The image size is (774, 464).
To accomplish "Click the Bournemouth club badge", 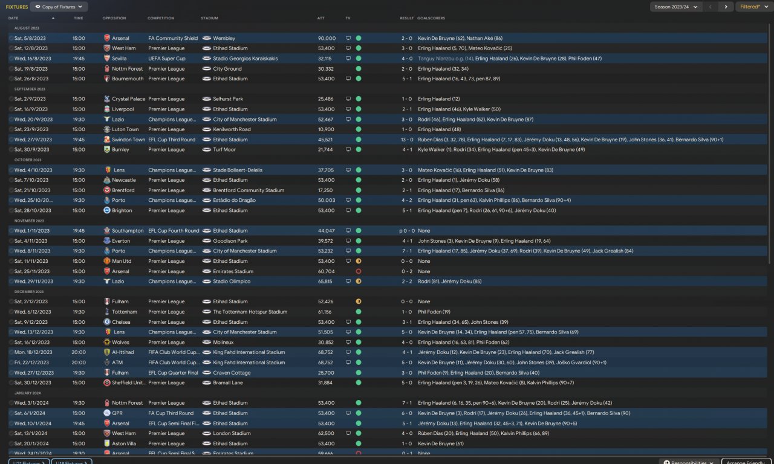I will click(x=107, y=79).
